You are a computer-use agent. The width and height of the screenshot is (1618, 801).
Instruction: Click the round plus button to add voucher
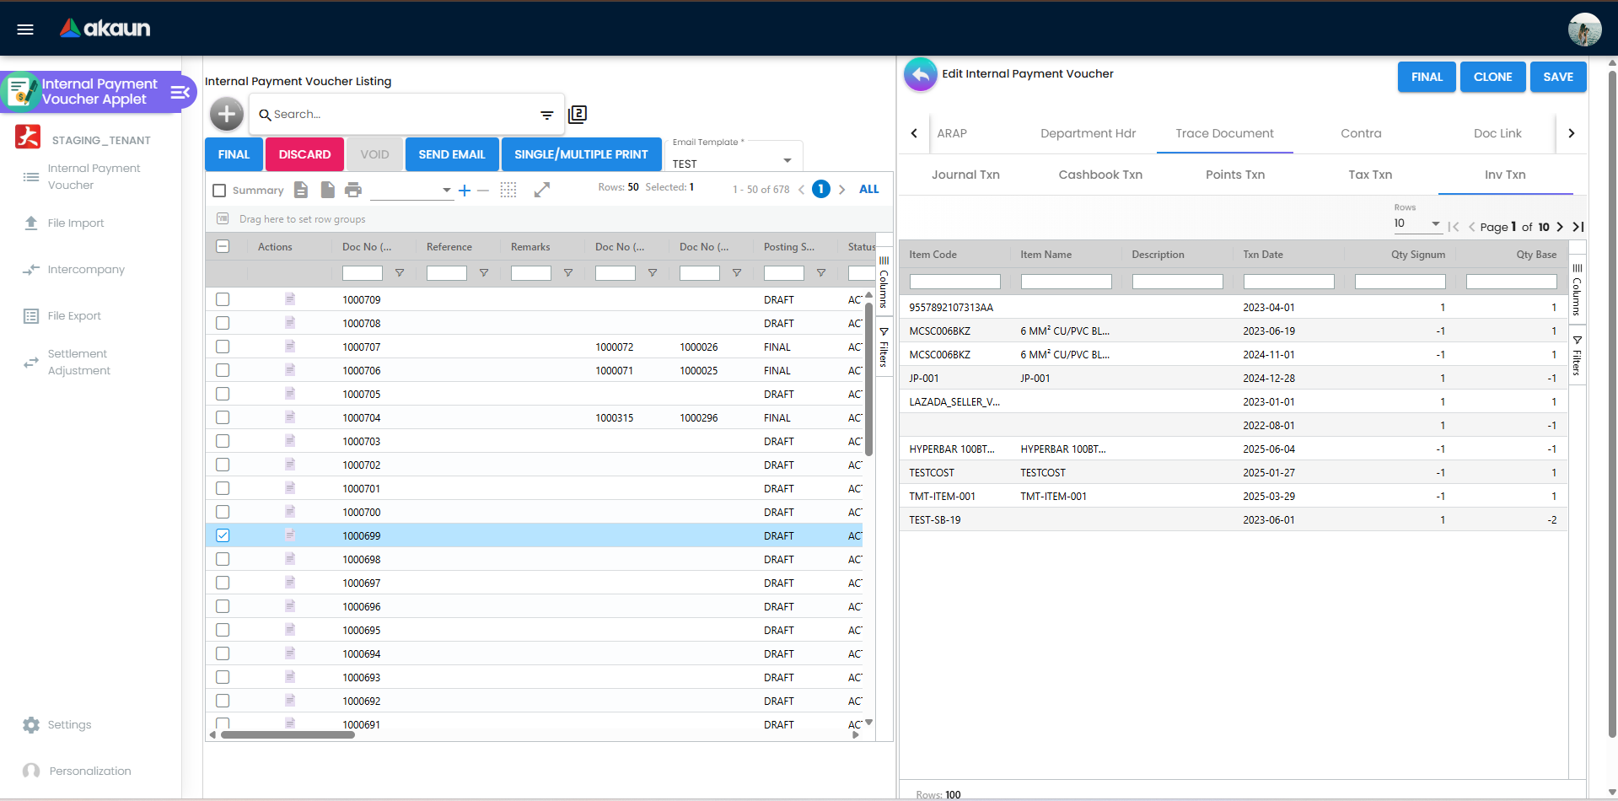tap(227, 114)
